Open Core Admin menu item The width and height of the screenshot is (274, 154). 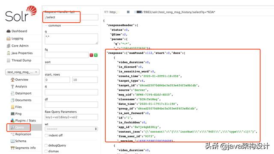click(x=20, y=46)
